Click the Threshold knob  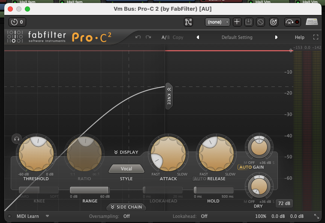click(x=36, y=154)
